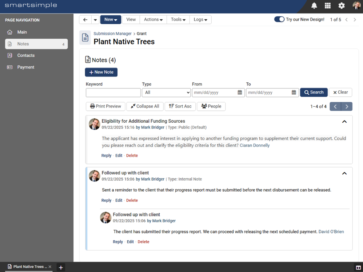Open Contacts in page navigation
Screen dimensions: 363x272
click(x=36, y=55)
